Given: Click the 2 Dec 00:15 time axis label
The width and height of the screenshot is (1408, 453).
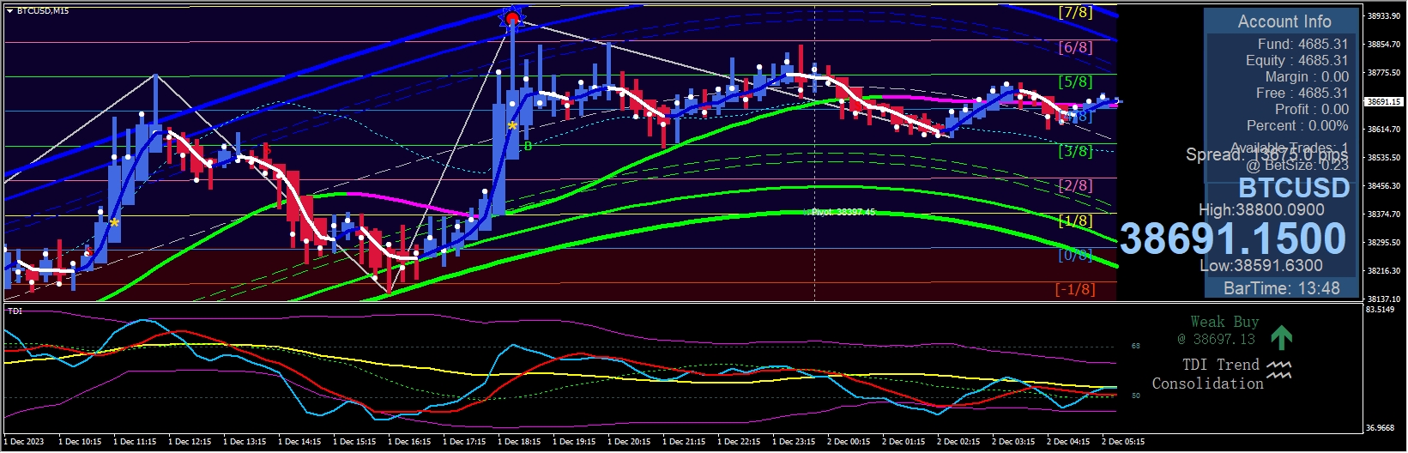Looking at the screenshot, I should point(848,442).
